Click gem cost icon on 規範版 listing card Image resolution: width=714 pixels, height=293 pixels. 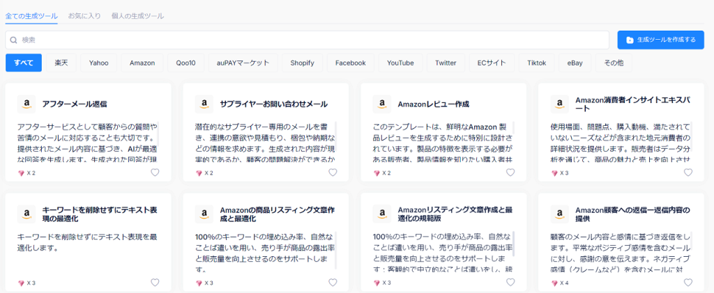(376, 283)
